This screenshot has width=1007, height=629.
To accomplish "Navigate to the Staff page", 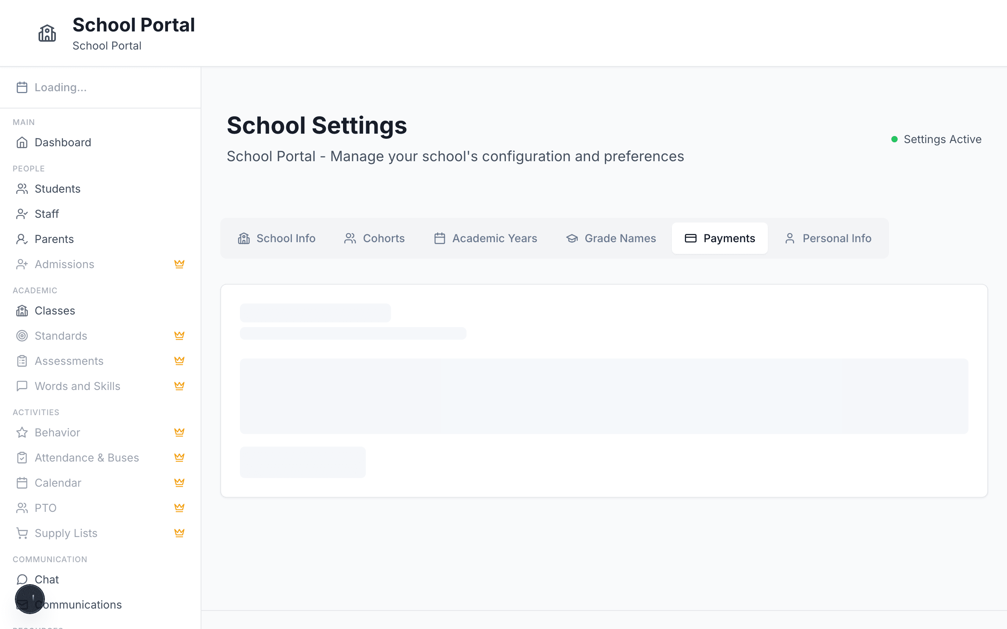I will point(46,214).
